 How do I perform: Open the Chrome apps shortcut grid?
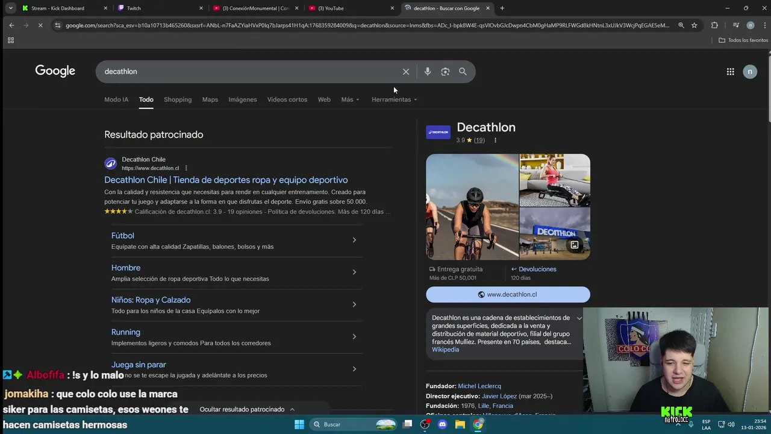(10, 40)
